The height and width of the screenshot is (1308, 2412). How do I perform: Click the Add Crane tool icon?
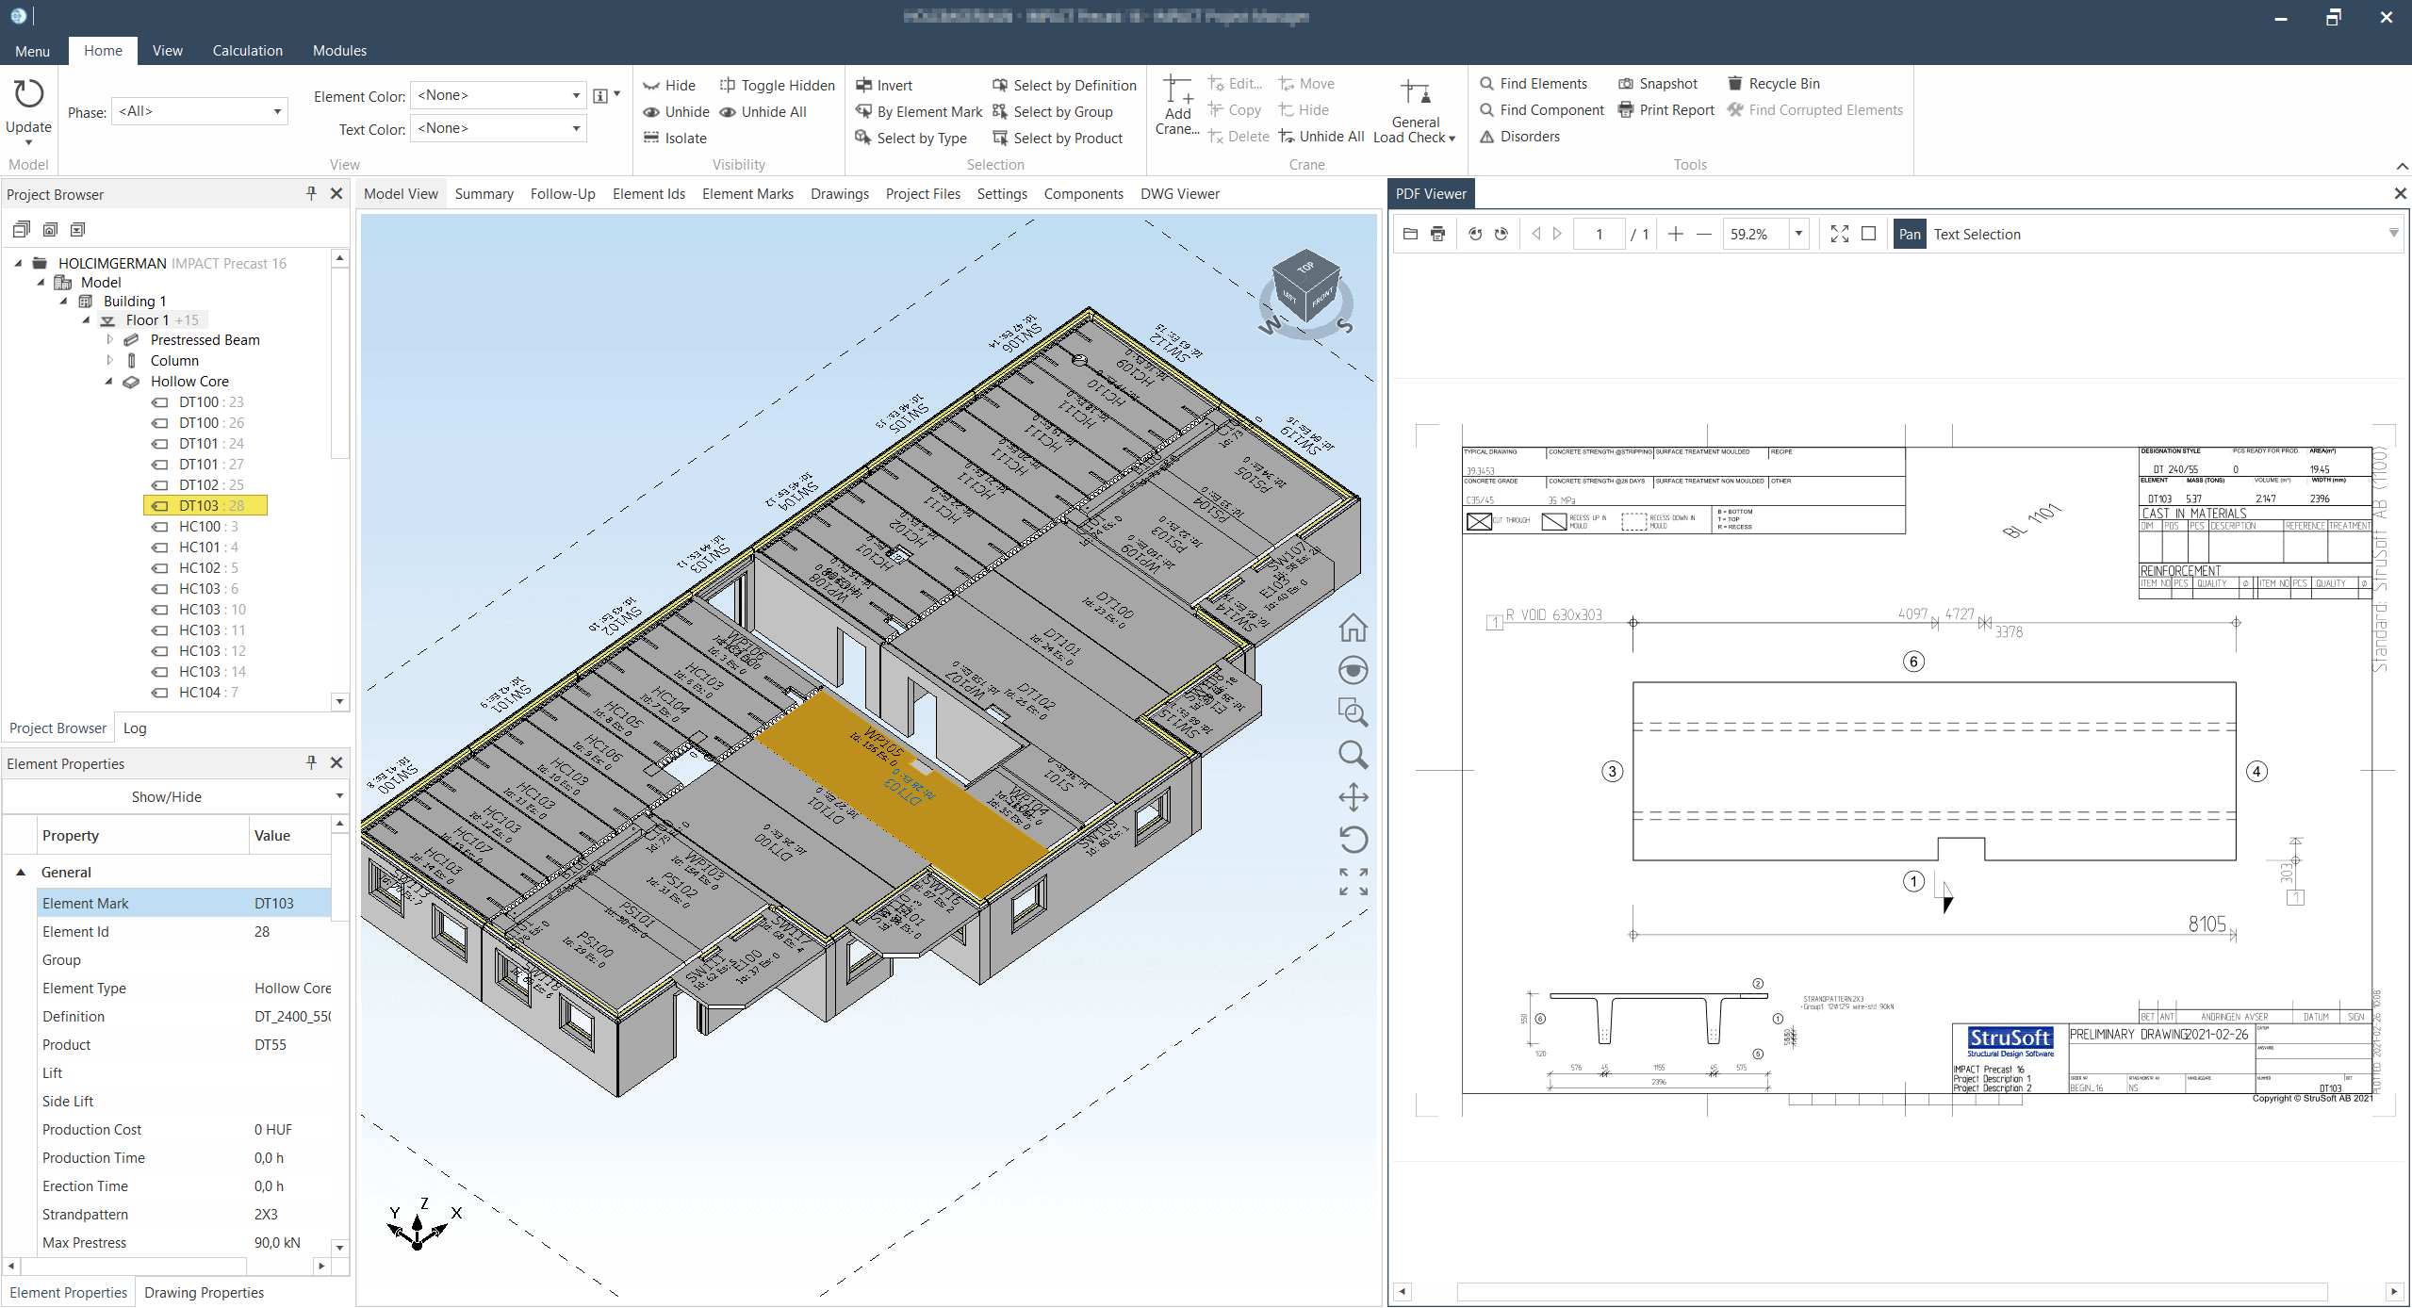click(x=1177, y=90)
